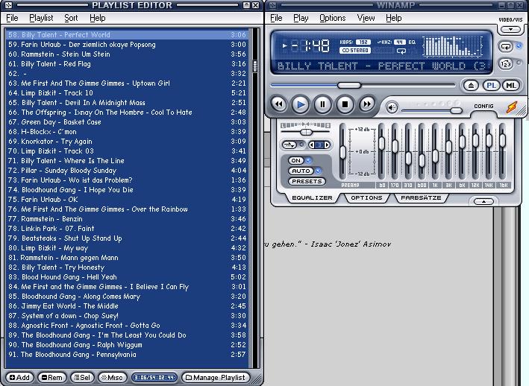
Task: Click the playlist time counter 3:06/54:02:44
Action: 154,378
